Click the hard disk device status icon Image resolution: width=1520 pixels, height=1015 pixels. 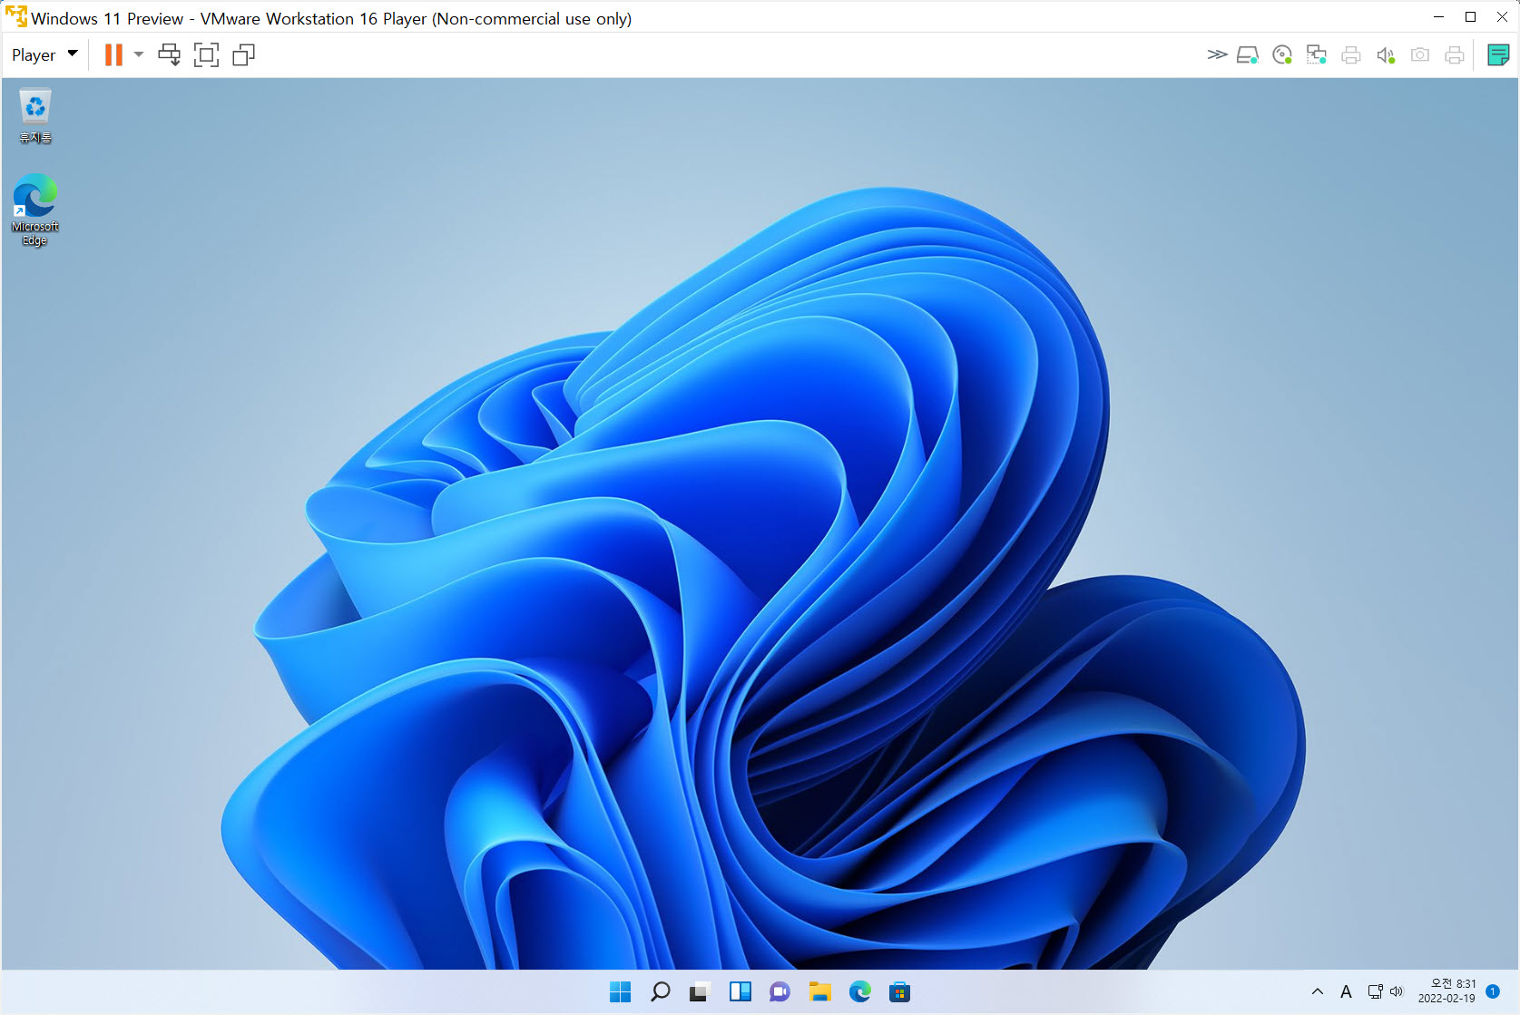click(1248, 54)
